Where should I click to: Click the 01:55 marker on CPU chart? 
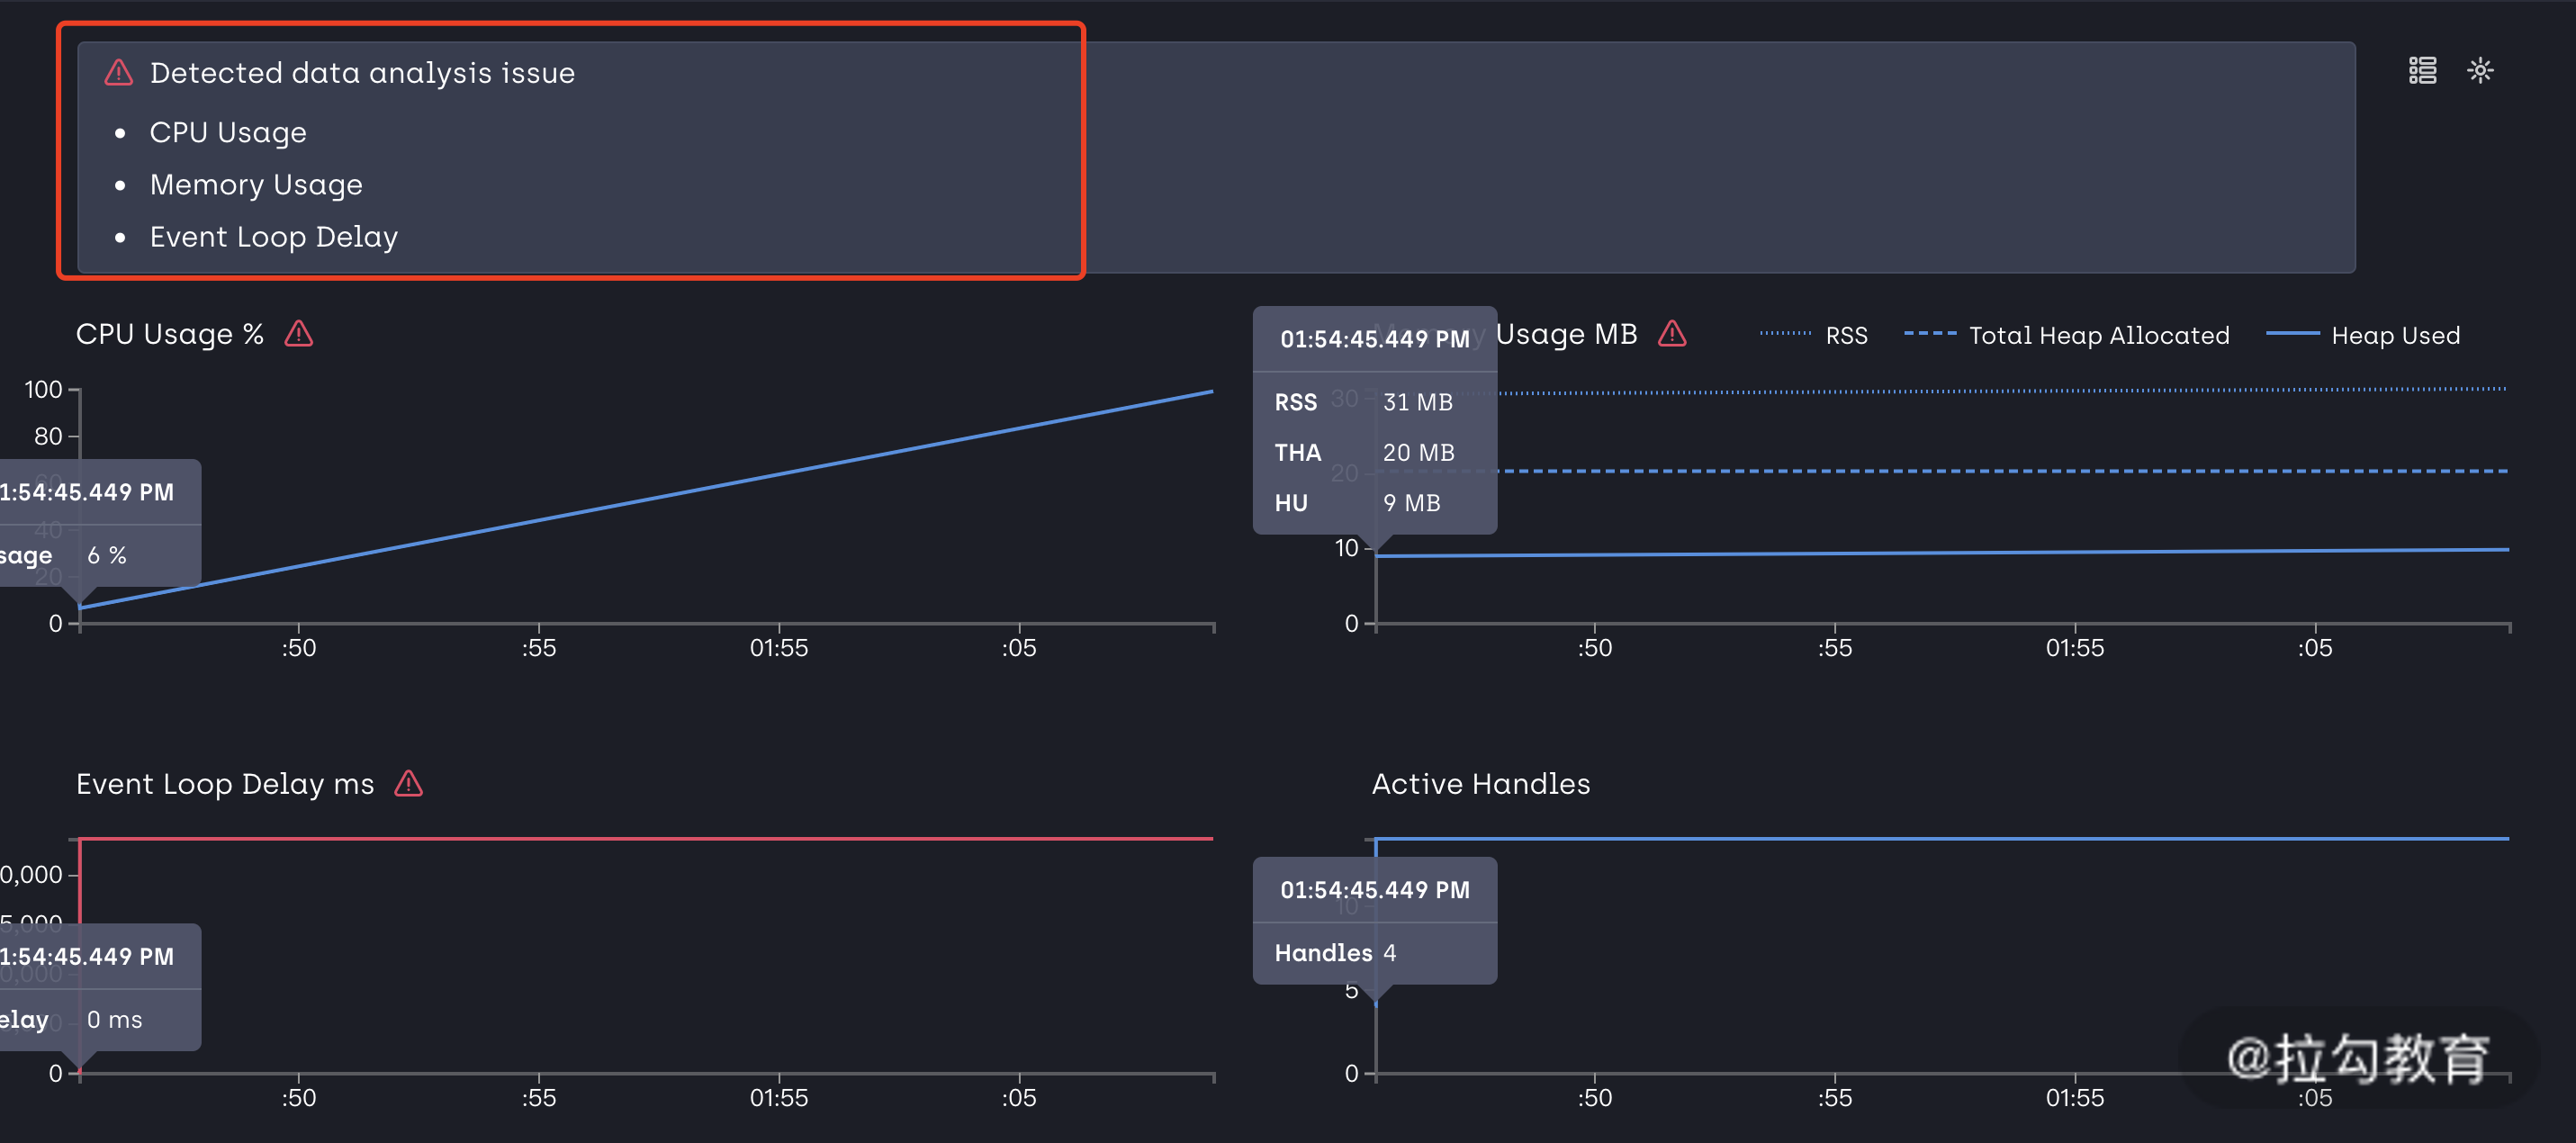778,648
